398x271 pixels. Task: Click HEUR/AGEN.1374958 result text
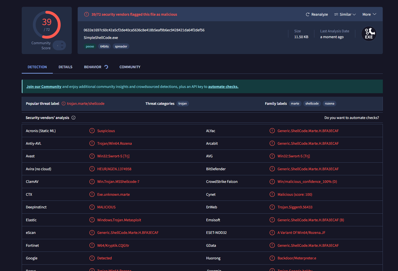[114, 169]
